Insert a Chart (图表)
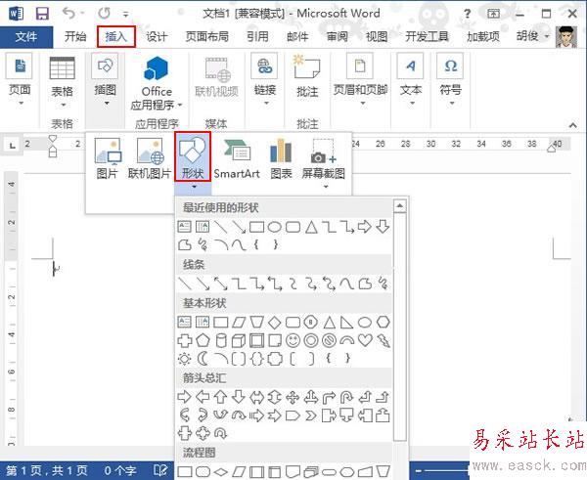587x480 pixels. tap(281, 157)
